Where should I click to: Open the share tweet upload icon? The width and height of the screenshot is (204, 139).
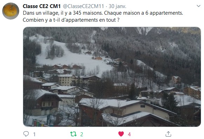click(x=168, y=134)
